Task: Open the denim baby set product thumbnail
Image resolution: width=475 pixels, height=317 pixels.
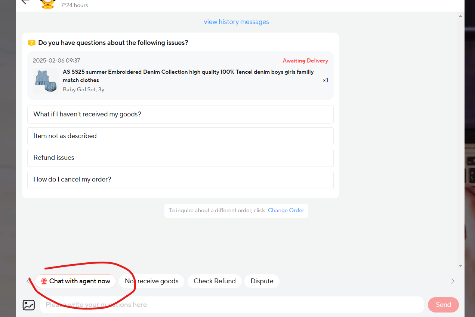Action: pos(46,80)
